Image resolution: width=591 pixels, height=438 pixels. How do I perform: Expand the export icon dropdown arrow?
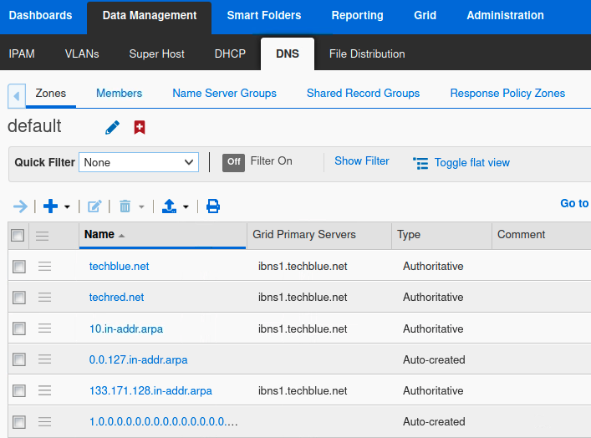pos(186,206)
